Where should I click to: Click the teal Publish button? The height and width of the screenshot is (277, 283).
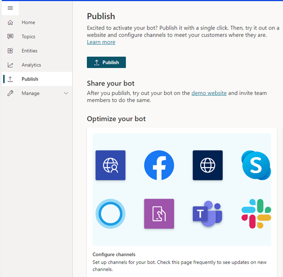106,62
